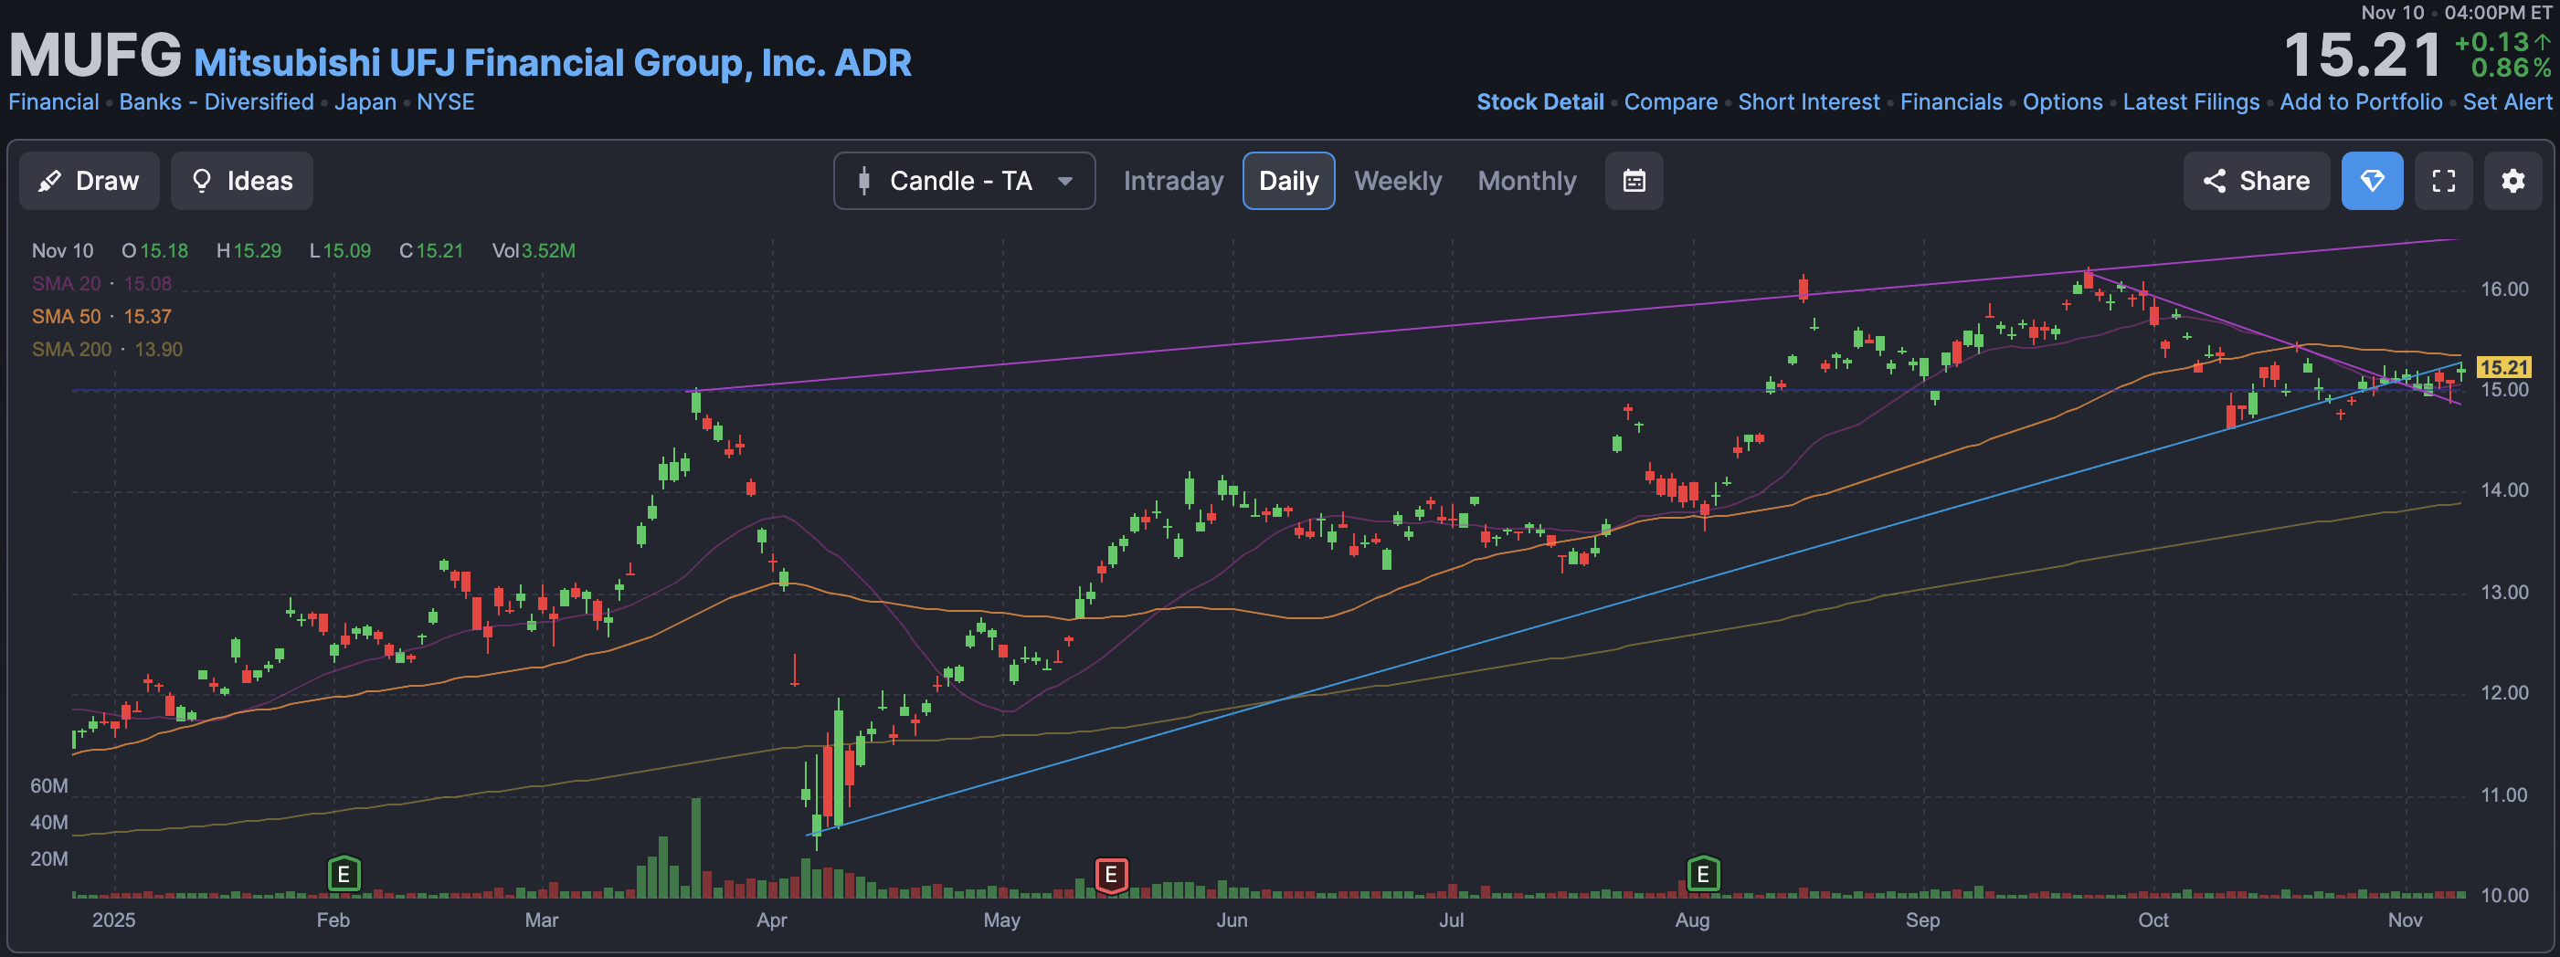Click the August earnings E marker
The width and height of the screenshot is (2560, 957).
click(1702, 875)
